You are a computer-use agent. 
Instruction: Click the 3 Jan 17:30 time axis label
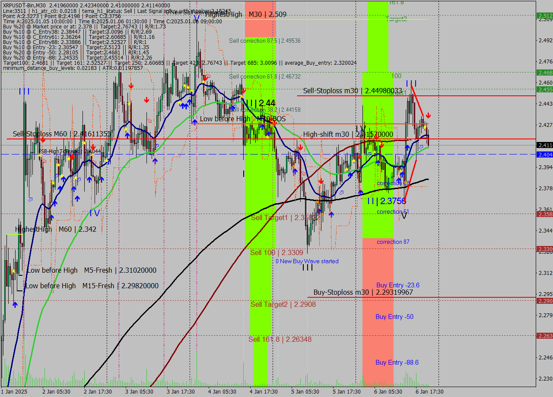(x=181, y=392)
